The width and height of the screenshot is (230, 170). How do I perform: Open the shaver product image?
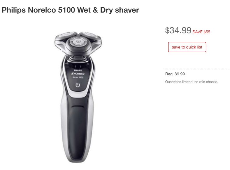tap(78, 97)
